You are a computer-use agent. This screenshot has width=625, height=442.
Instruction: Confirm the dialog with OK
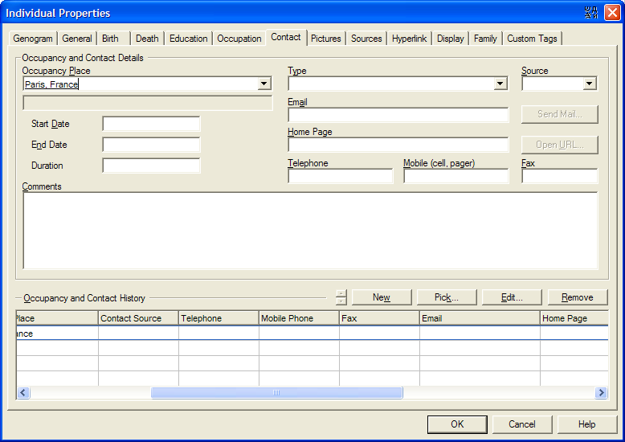pos(457,424)
